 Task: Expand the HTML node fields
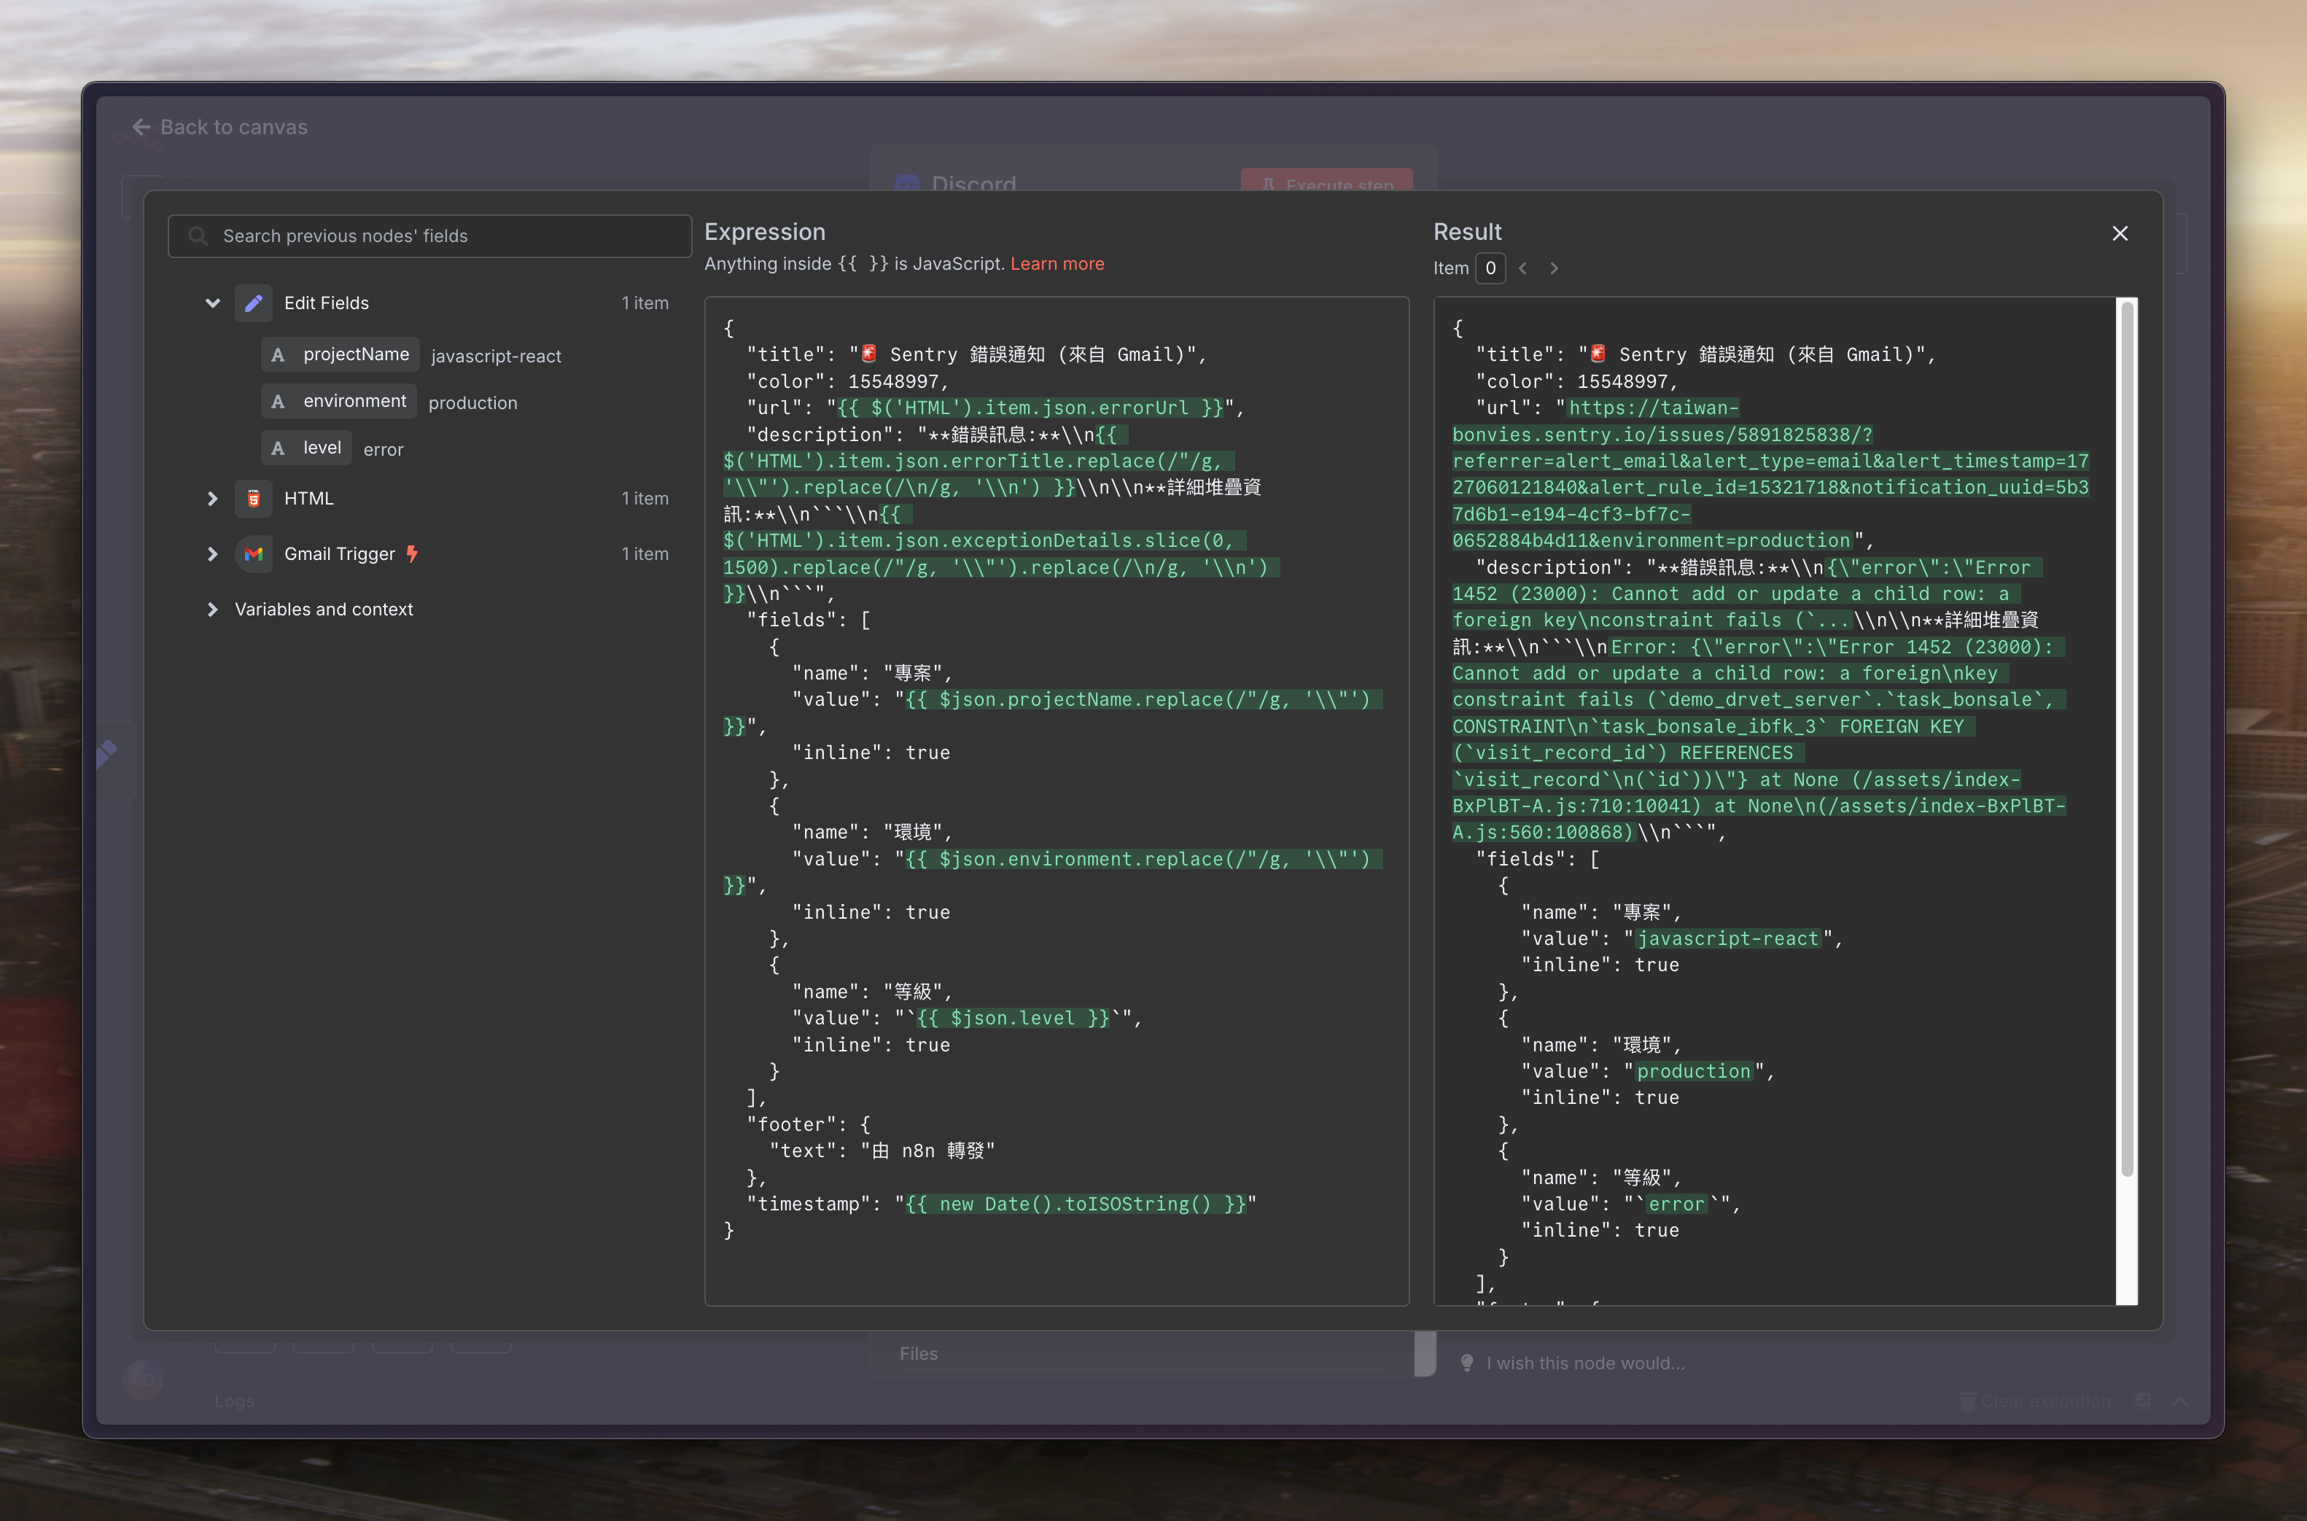coord(212,499)
